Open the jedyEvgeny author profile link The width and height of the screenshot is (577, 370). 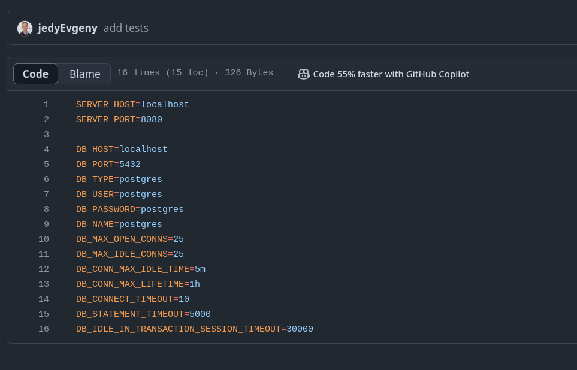tap(68, 28)
